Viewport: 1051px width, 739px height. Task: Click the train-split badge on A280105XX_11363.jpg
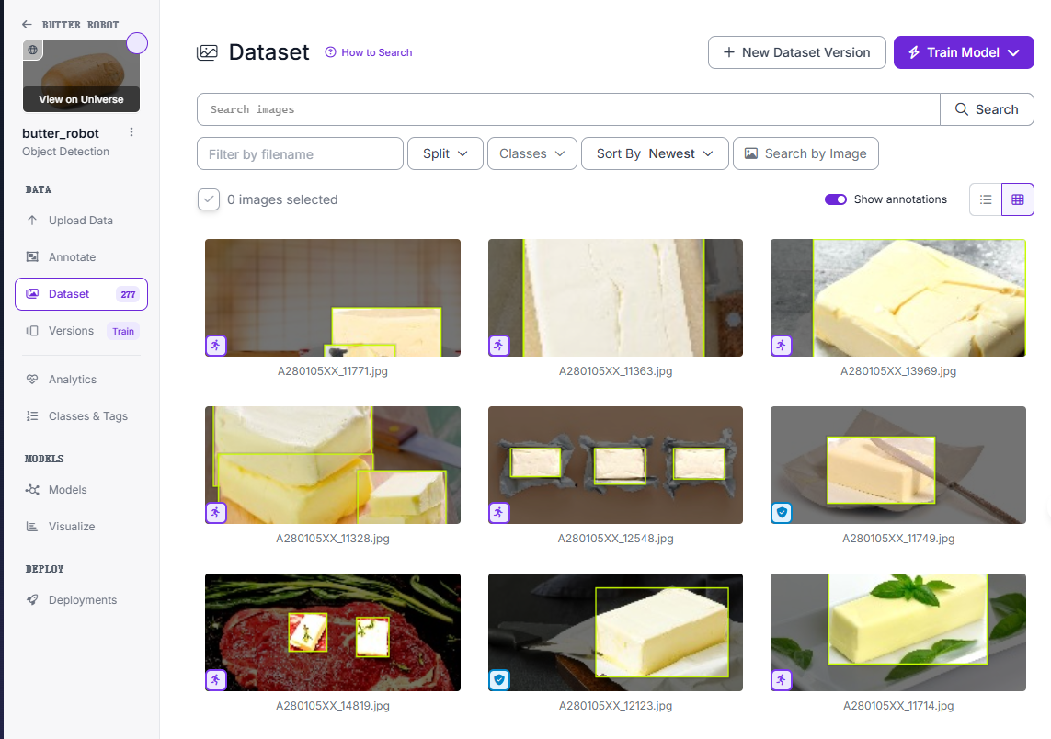pyautogui.click(x=498, y=346)
